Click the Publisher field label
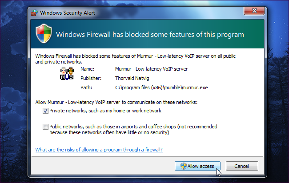289x183 pixels. click(x=91, y=78)
